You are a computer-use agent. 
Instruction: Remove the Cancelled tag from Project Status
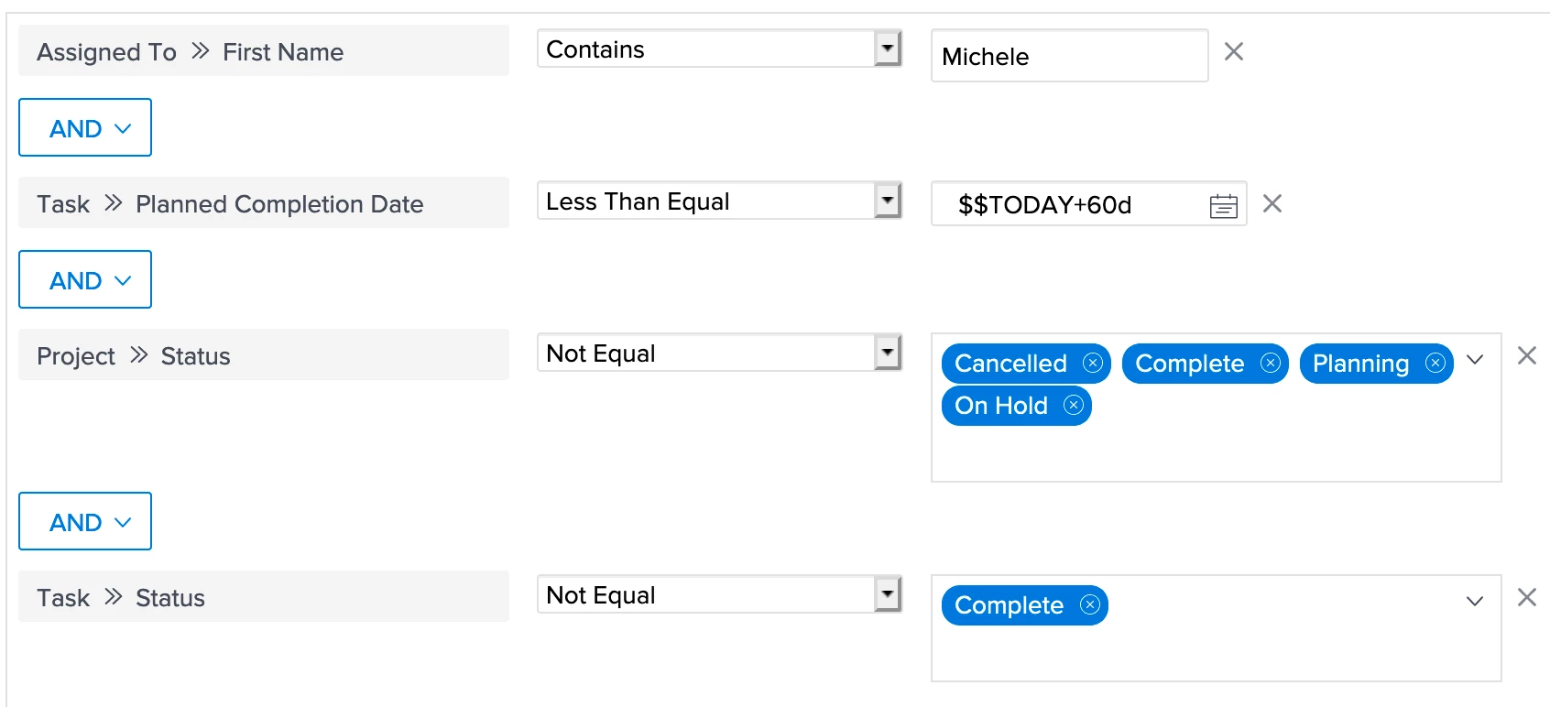pyautogui.click(x=1092, y=364)
